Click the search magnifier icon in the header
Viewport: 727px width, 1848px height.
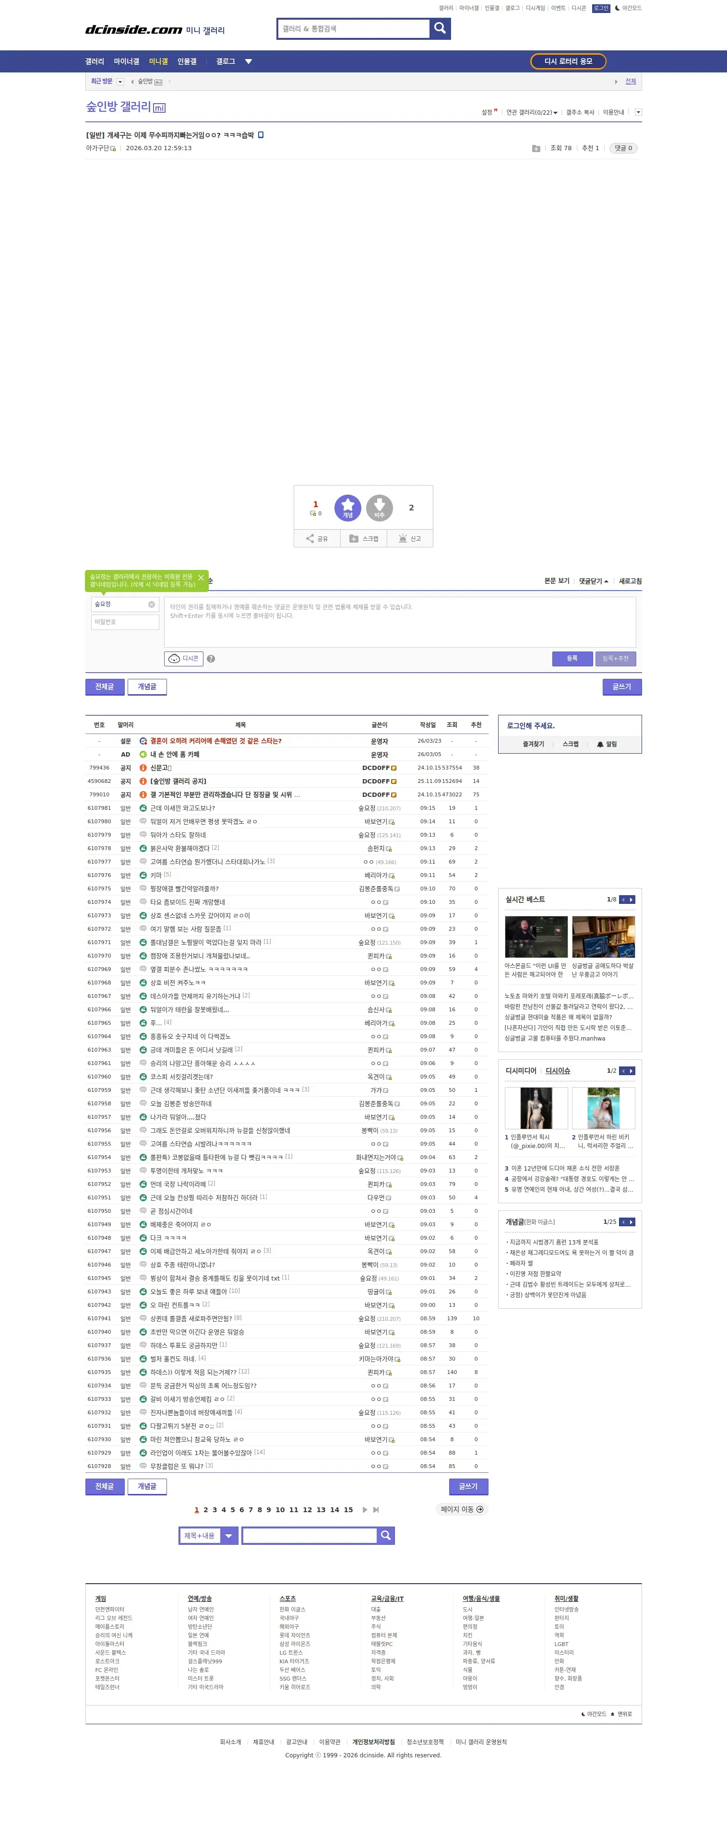pos(440,28)
